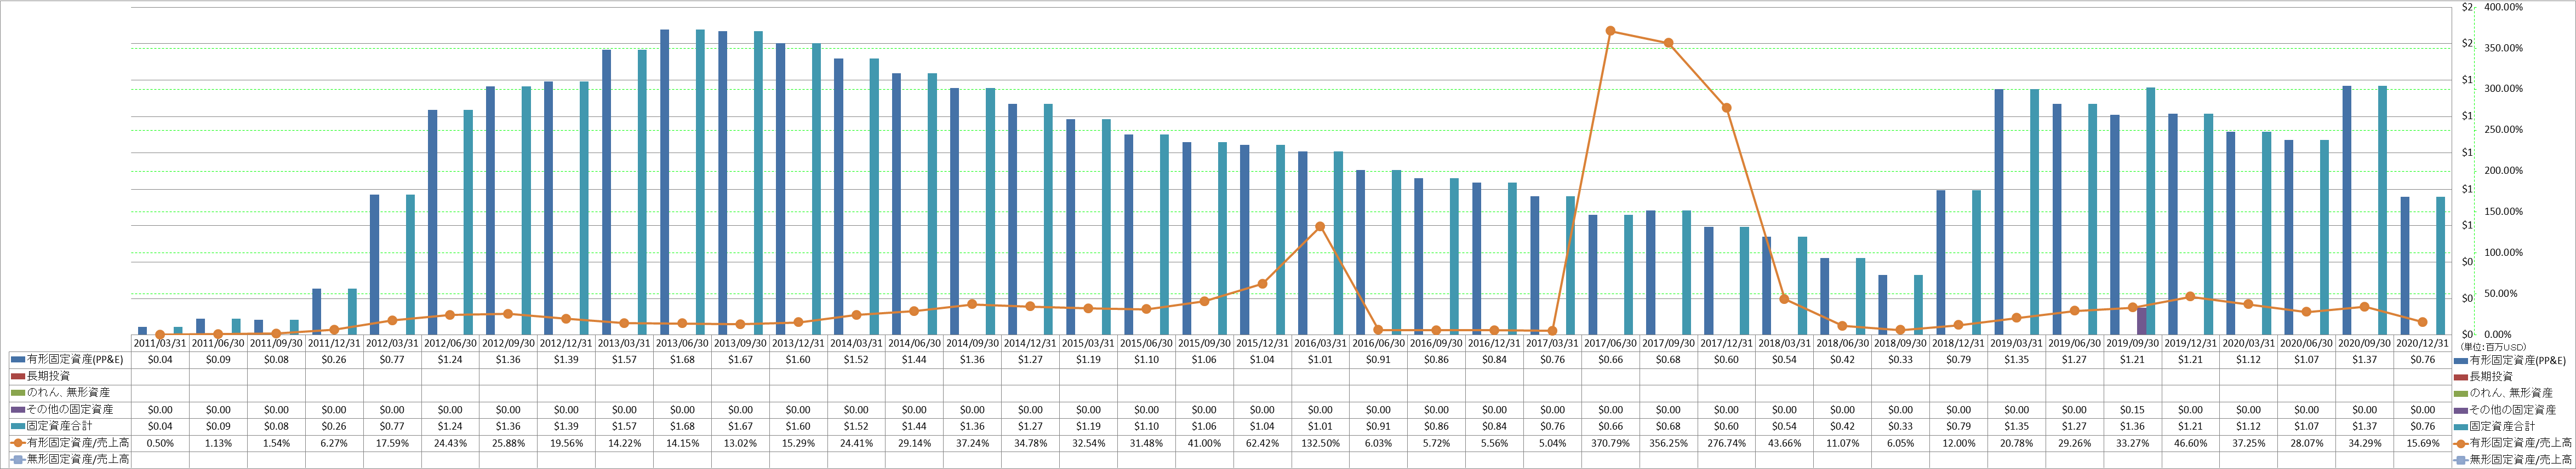The width and height of the screenshot is (2576, 469).
Task: Click その他の固定資産 table row header
Action: (x=69, y=410)
